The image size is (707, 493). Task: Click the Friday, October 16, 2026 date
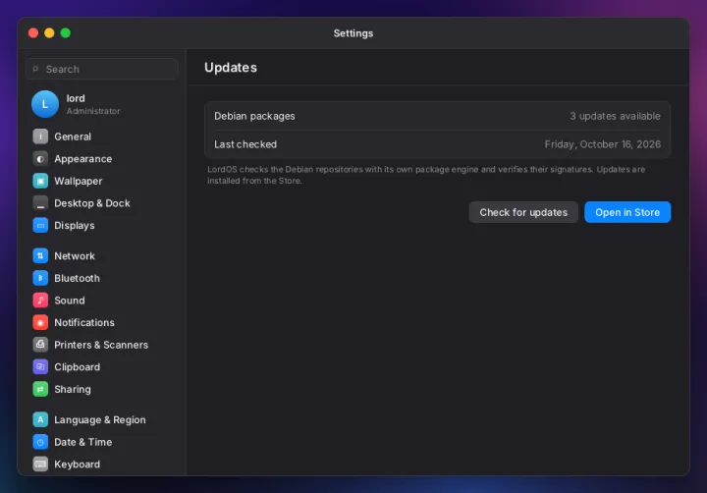(x=602, y=144)
